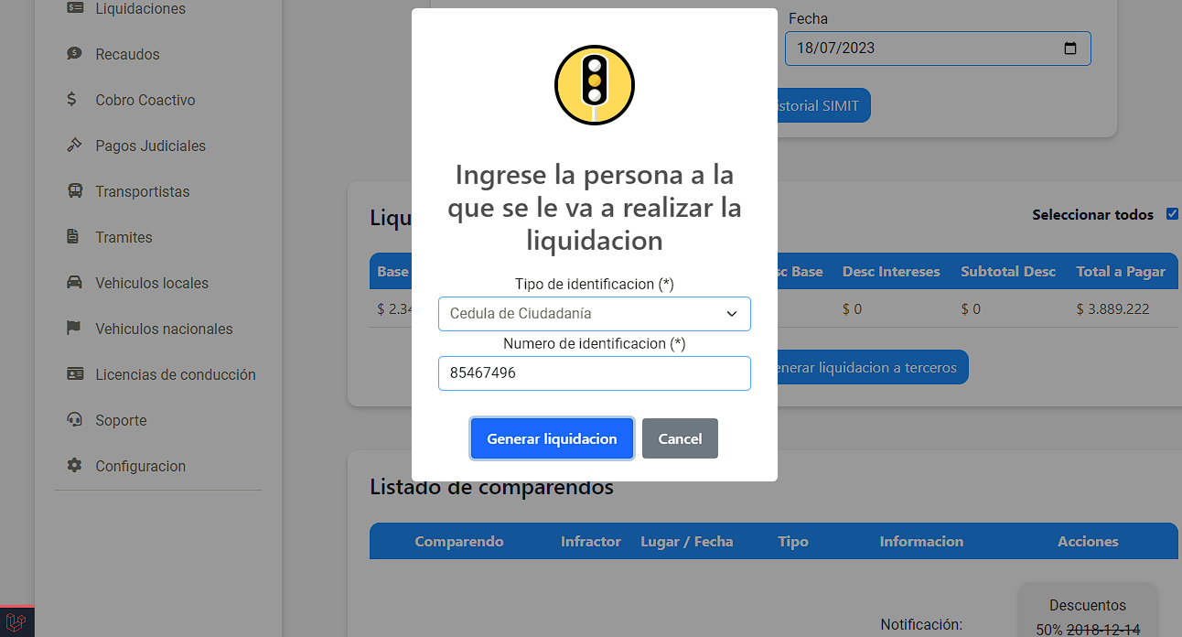The height and width of the screenshot is (637, 1182).
Task: Click the Configuracion gear icon
Action: (x=74, y=466)
